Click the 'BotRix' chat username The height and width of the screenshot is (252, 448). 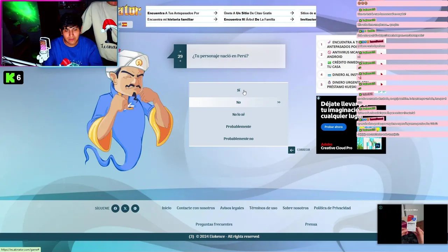pyautogui.click(x=371, y=31)
